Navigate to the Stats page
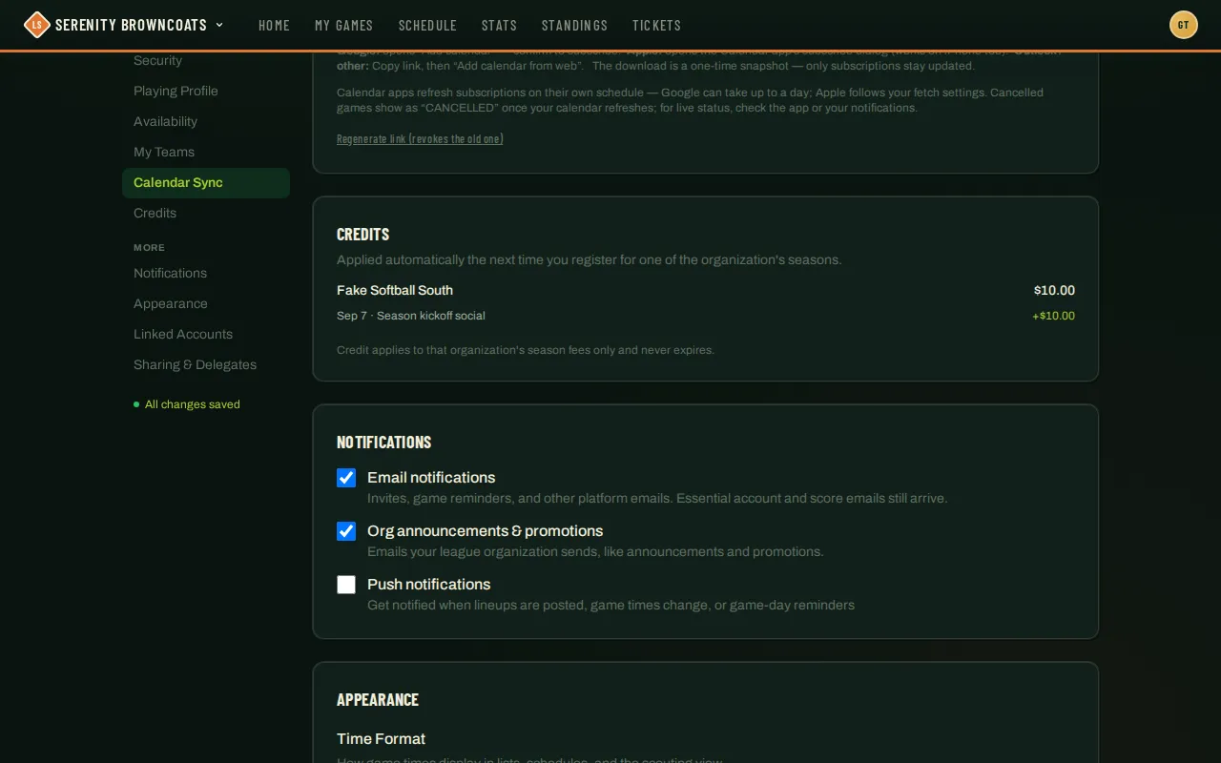The width and height of the screenshot is (1221, 763). (499, 26)
